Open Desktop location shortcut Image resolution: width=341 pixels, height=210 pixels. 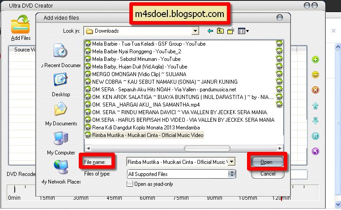(x=61, y=85)
